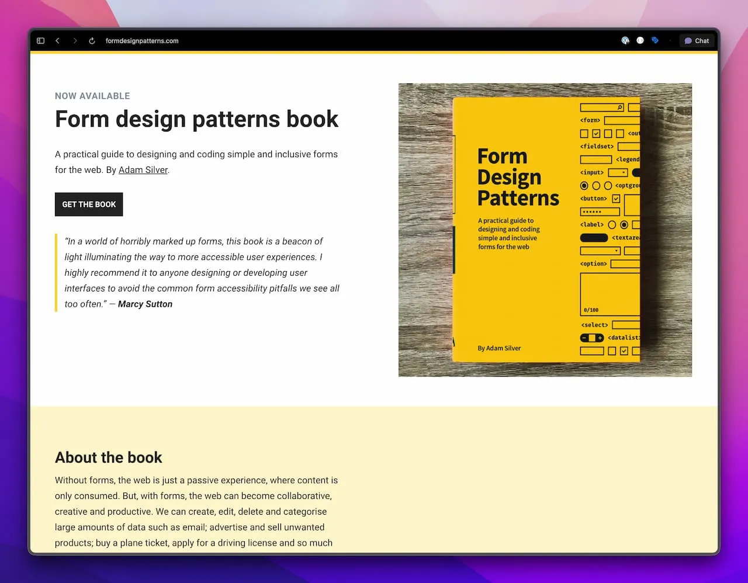The image size is (748, 583).
Task: Expand the small chevron next to the extensions
Action: pyautogui.click(x=670, y=41)
